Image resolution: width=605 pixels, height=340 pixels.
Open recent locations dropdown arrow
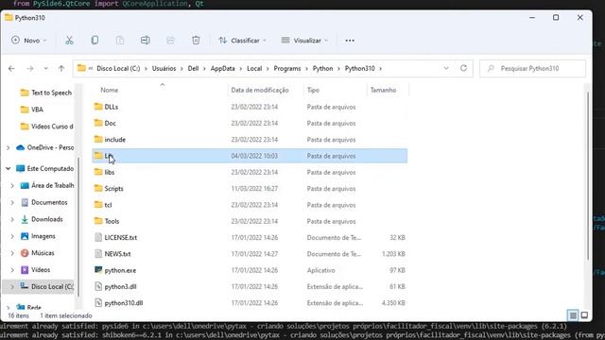pos(46,69)
